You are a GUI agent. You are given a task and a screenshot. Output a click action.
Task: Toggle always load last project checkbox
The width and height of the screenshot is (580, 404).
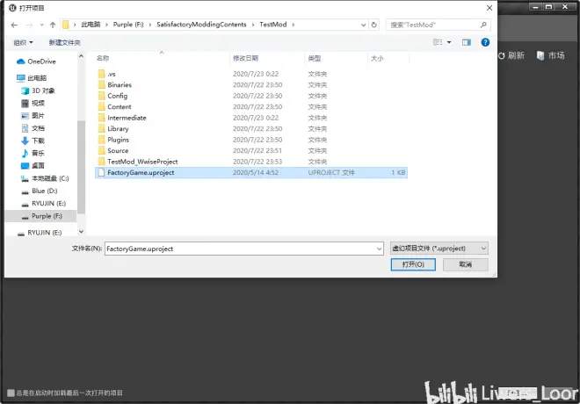[x=11, y=393]
